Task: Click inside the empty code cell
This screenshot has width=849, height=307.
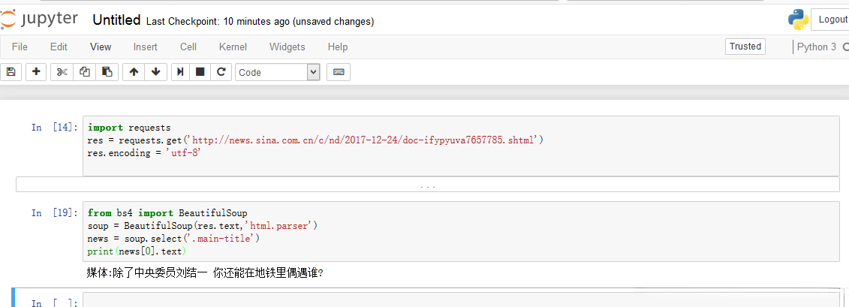Action: point(450,301)
